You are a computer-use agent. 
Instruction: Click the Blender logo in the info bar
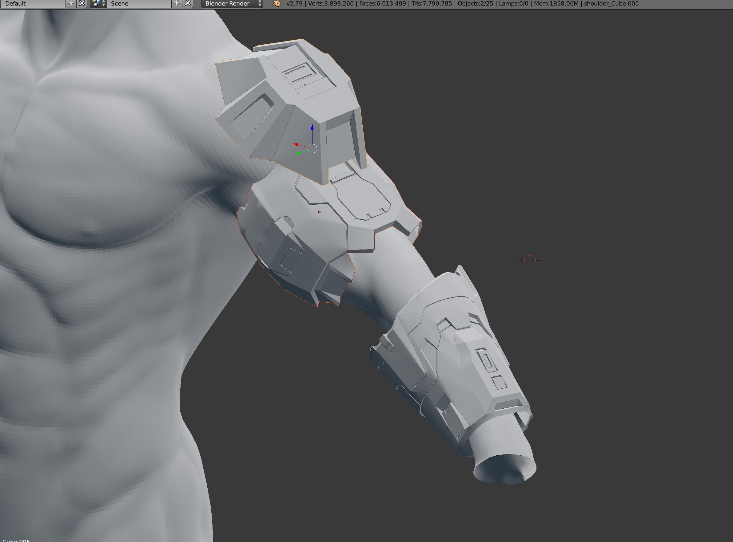click(x=277, y=4)
